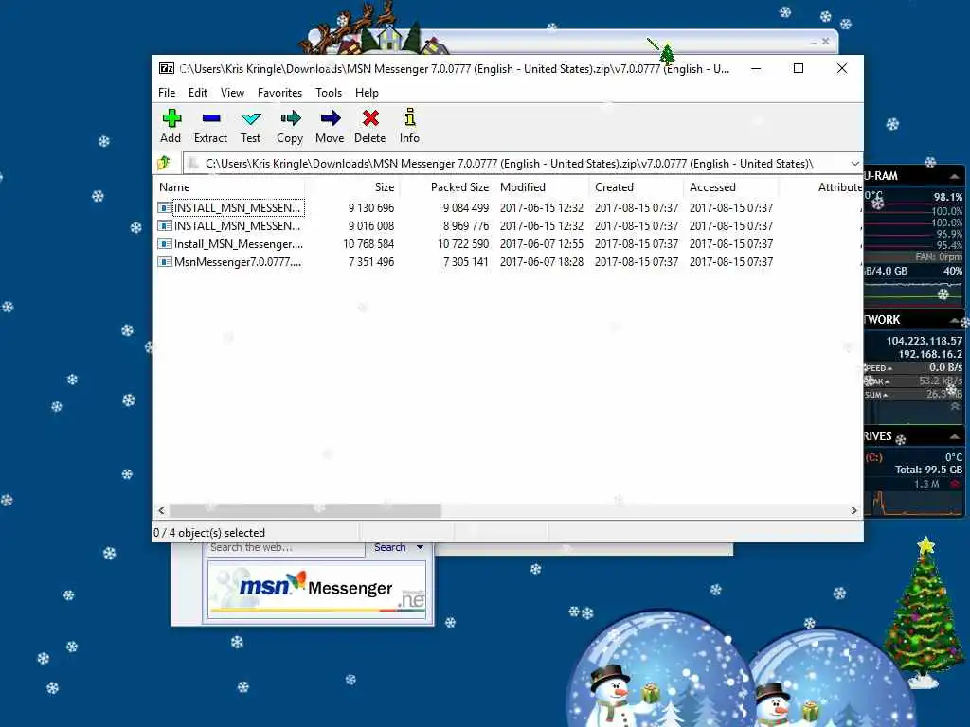Screen dimensions: 970x727
Task: Click the 7z title bar icon
Action: coord(166,68)
